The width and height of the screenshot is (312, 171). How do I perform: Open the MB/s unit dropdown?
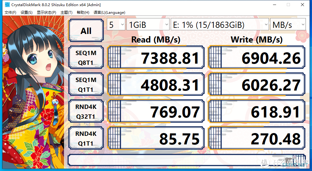click(x=288, y=24)
